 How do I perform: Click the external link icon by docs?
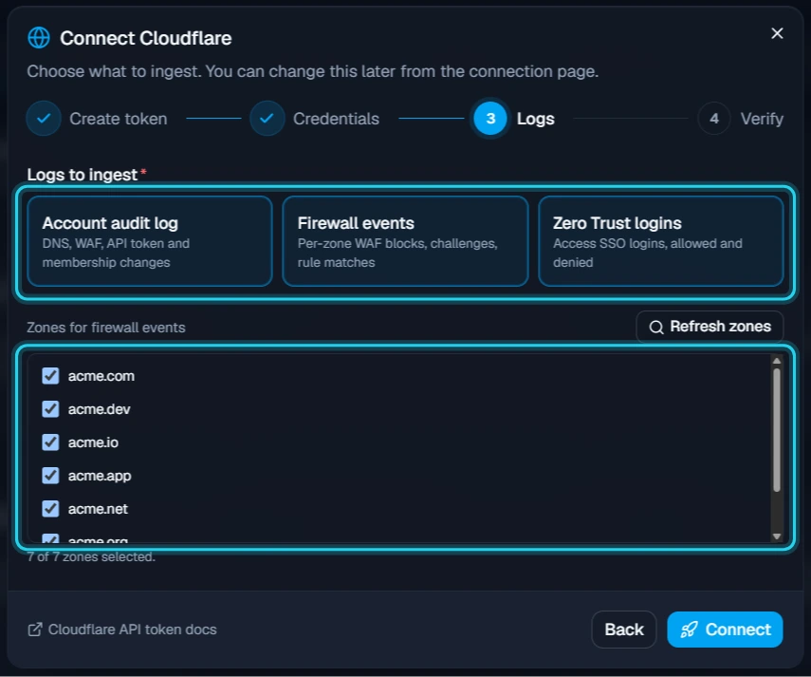[35, 630]
